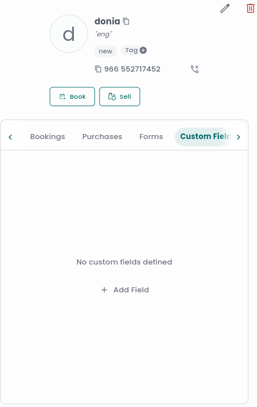Image resolution: width=257 pixels, height=407 pixels.
Task: Click the new tag chip
Action: [x=105, y=51]
